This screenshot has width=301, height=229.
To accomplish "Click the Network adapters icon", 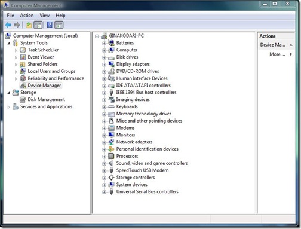I will 111,142.
